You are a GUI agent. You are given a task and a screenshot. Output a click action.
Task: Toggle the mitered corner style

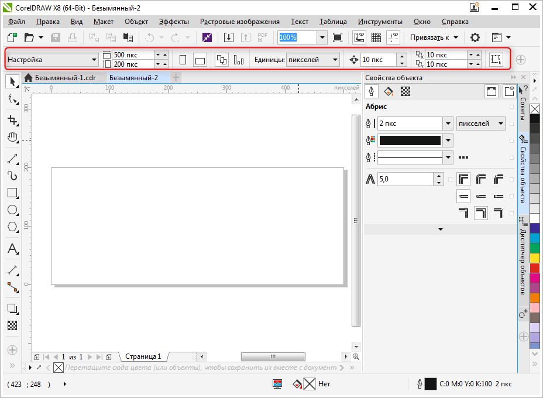click(463, 179)
